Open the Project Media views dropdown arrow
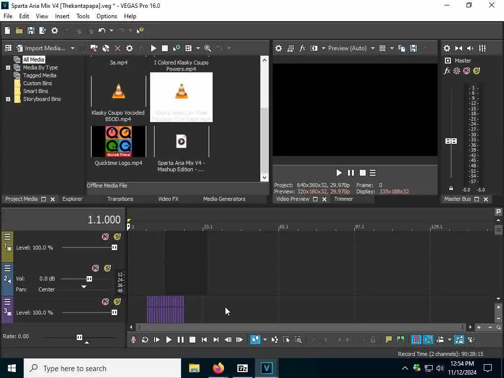The height and width of the screenshot is (378, 504). (x=198, y=48)
